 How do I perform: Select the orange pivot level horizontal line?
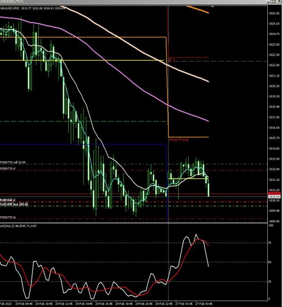tap(188, 137)
